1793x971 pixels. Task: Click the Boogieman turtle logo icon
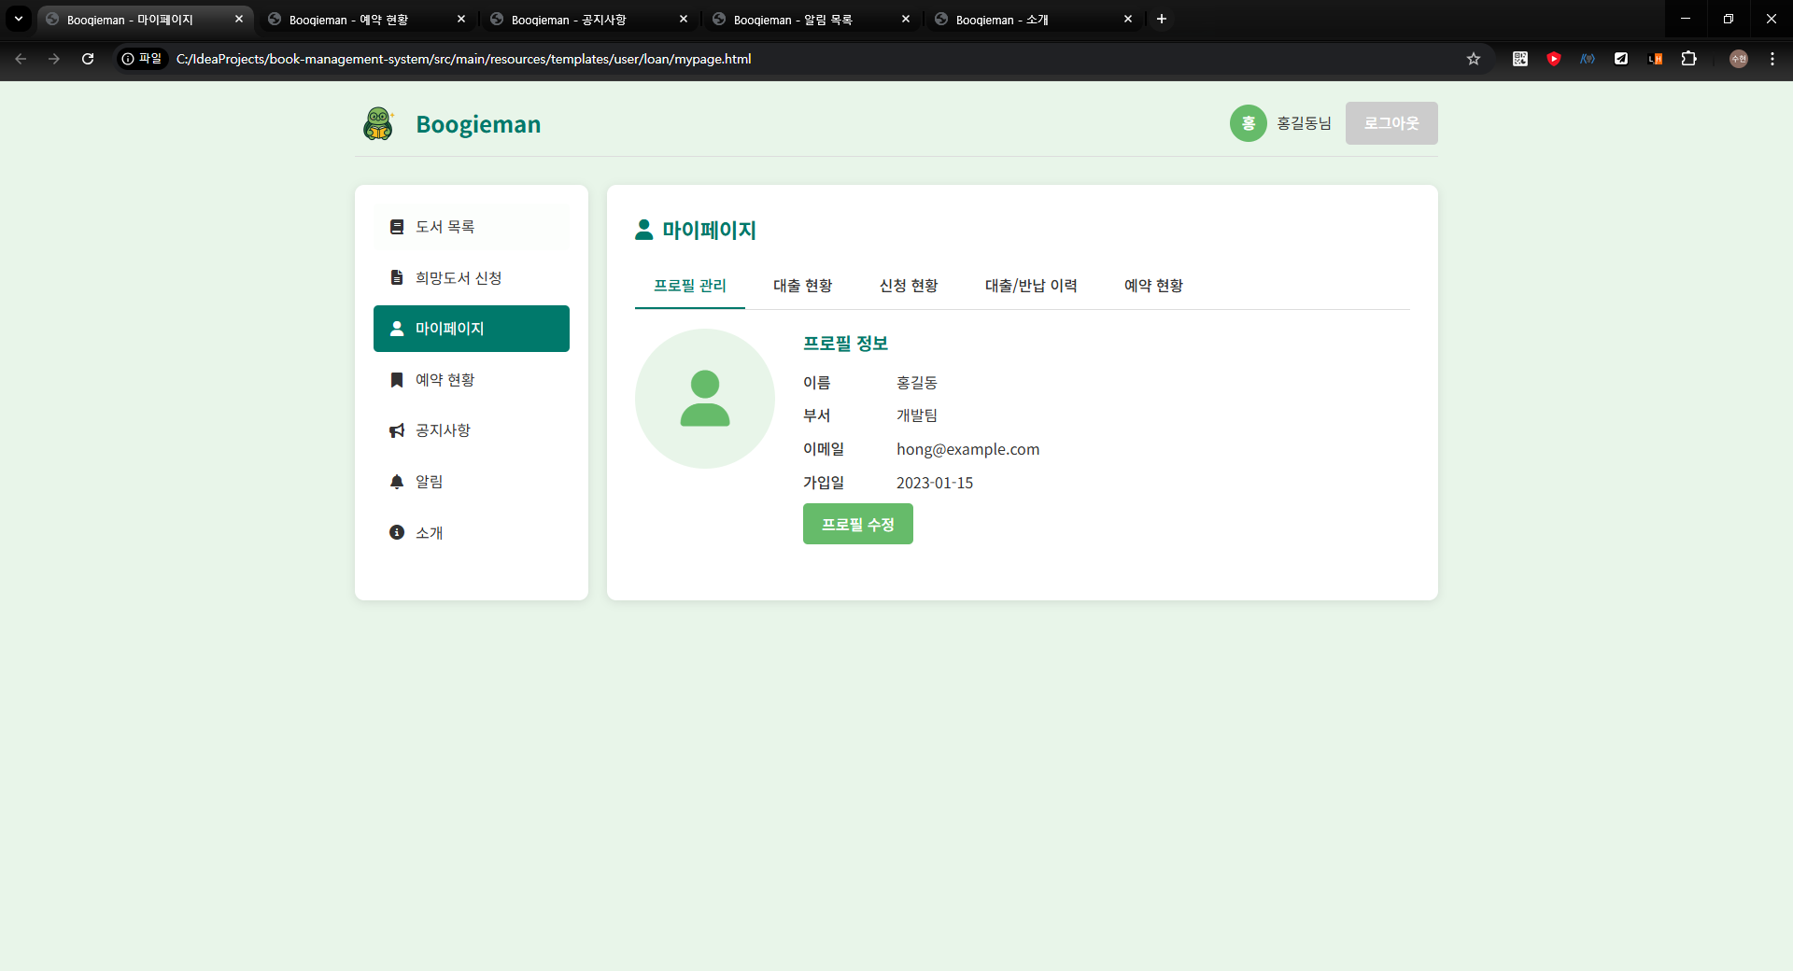[x=378, y=123]
